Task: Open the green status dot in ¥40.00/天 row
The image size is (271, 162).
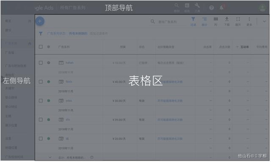Action: [49, 81]
